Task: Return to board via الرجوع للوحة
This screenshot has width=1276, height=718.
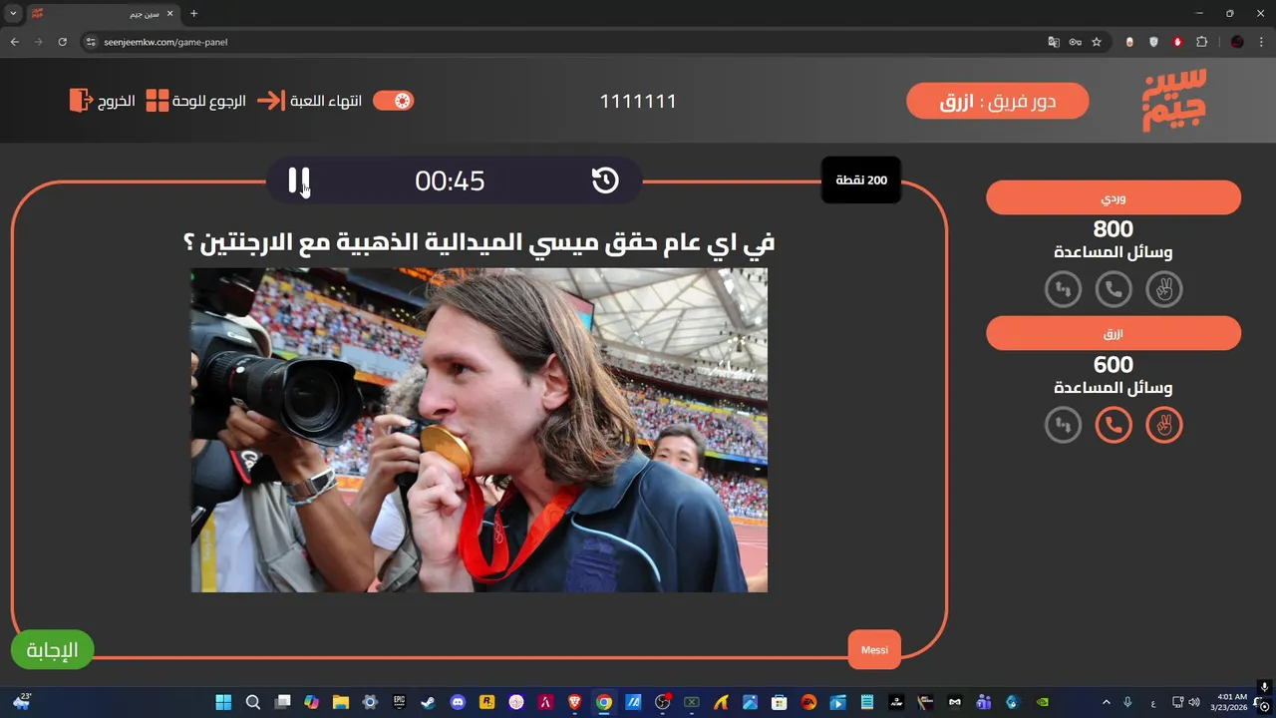Action: pos(196,101)
